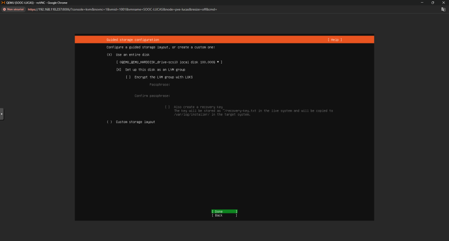449x241 pixels.
Task: Click the URL in the address bar
Action: click(123, 9)
